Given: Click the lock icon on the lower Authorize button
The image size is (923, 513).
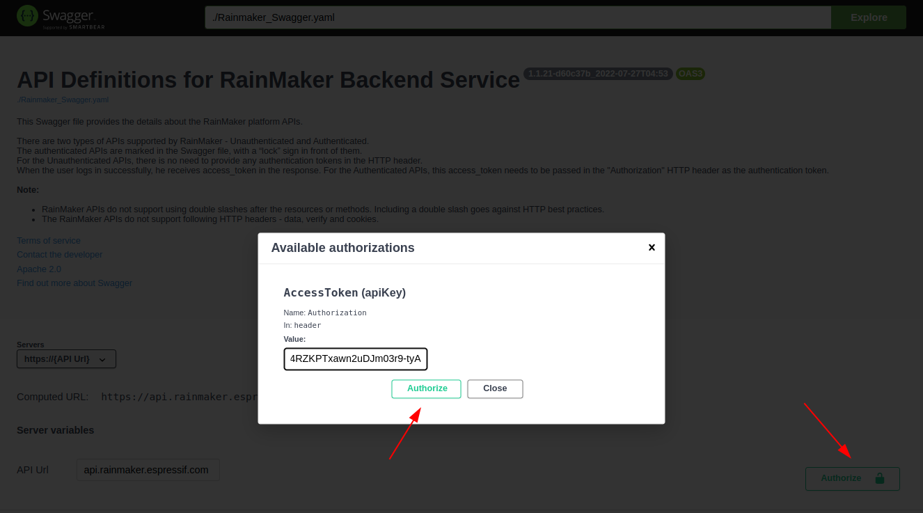Looking at the screenshot, I should (880, 478).
